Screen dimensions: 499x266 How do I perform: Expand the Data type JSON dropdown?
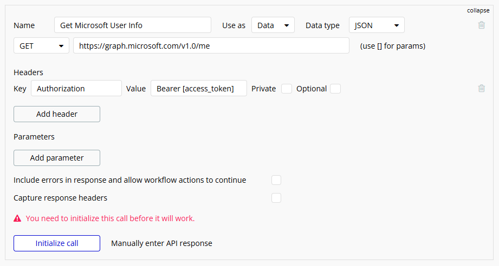point(377,25)
